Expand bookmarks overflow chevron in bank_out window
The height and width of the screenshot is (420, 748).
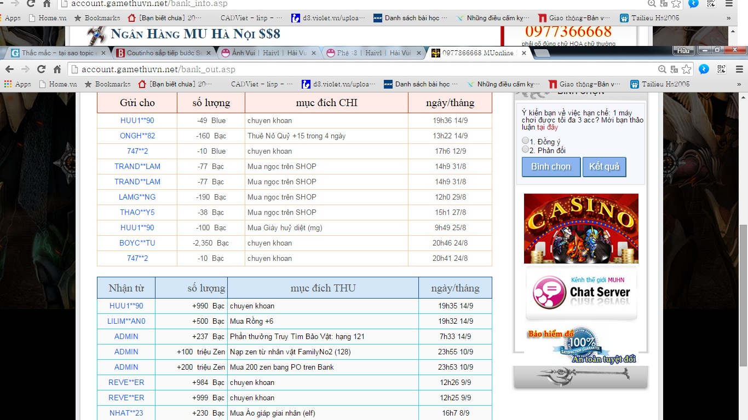coord(739,84)
